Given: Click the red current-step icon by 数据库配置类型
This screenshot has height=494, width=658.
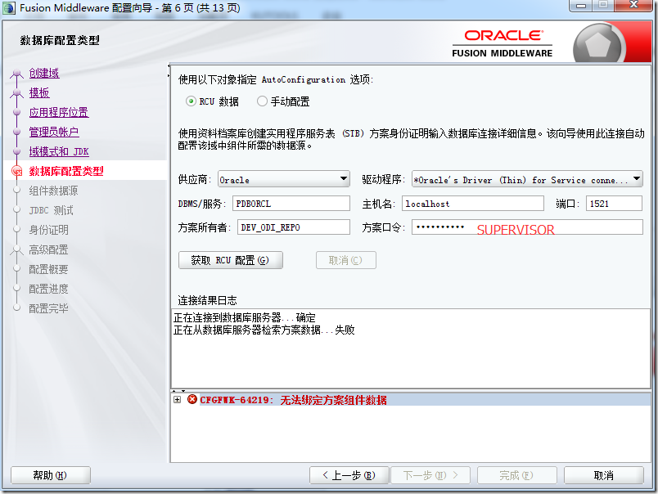Looking at the screenshot, I should (17, 171).
